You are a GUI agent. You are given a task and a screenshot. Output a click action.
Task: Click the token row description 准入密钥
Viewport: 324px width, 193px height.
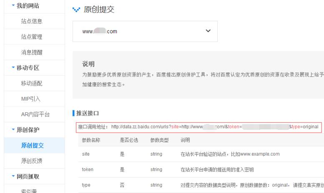pos(217,169)
